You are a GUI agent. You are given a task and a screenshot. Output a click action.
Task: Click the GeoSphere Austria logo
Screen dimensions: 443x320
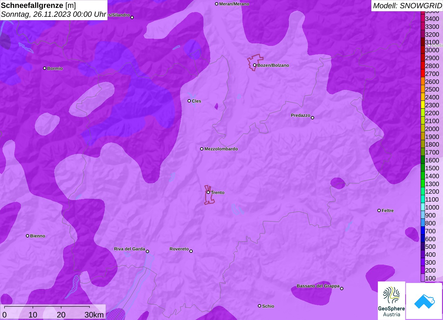[x=391, y=300]
